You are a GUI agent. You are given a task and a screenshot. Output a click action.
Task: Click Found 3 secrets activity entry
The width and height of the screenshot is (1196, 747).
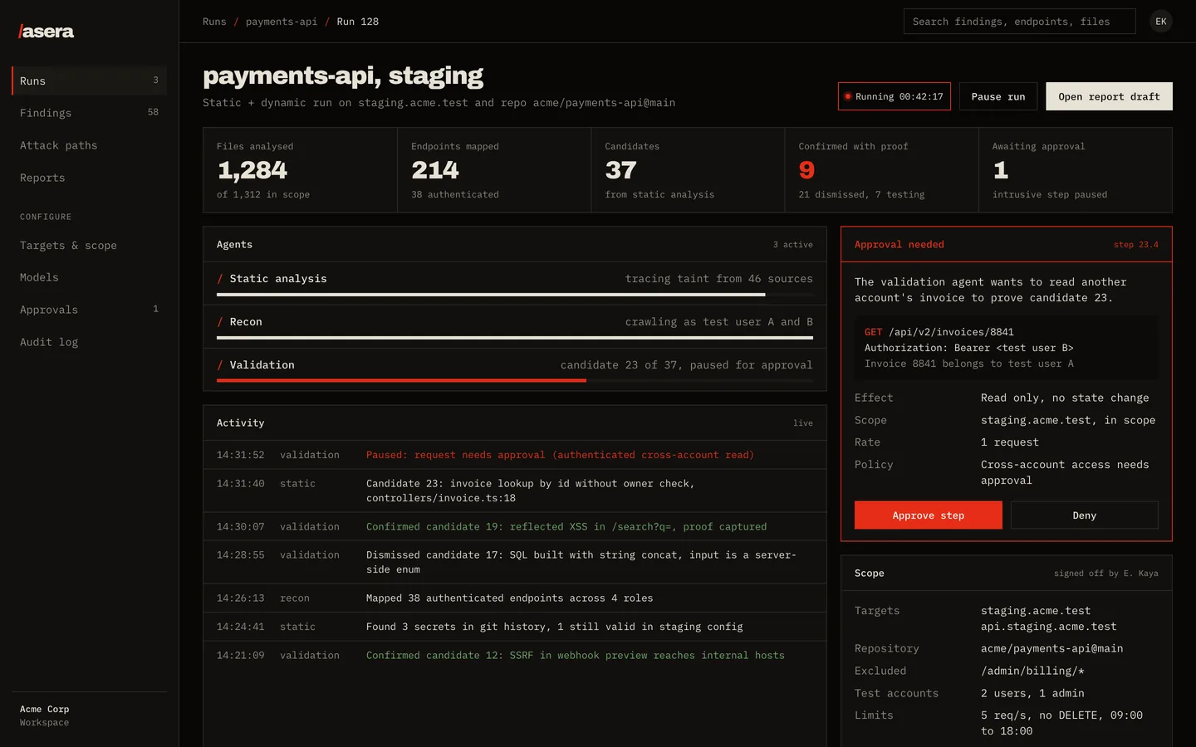tap(515, 627)
